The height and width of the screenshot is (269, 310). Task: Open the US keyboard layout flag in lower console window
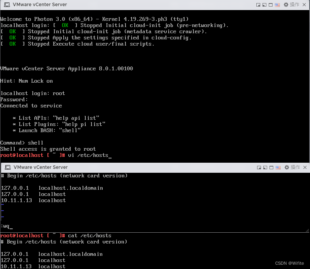coord(278,168)
